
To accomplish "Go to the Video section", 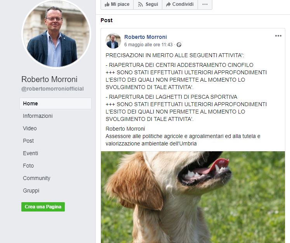I will coord(30,128).
